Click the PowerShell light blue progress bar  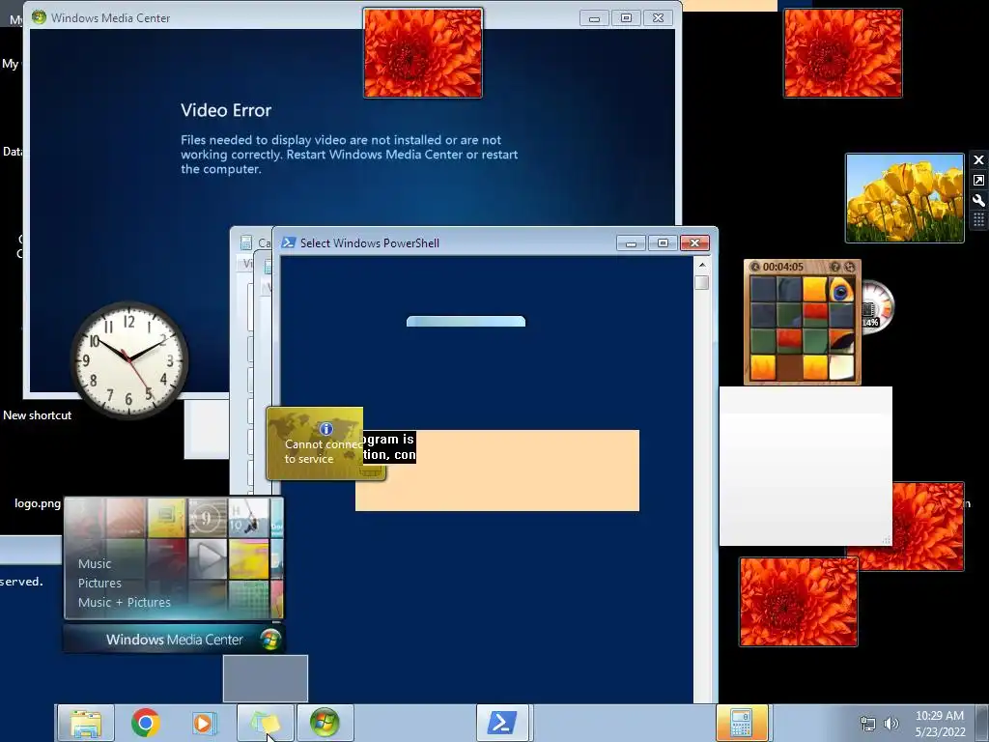[466, 321]
